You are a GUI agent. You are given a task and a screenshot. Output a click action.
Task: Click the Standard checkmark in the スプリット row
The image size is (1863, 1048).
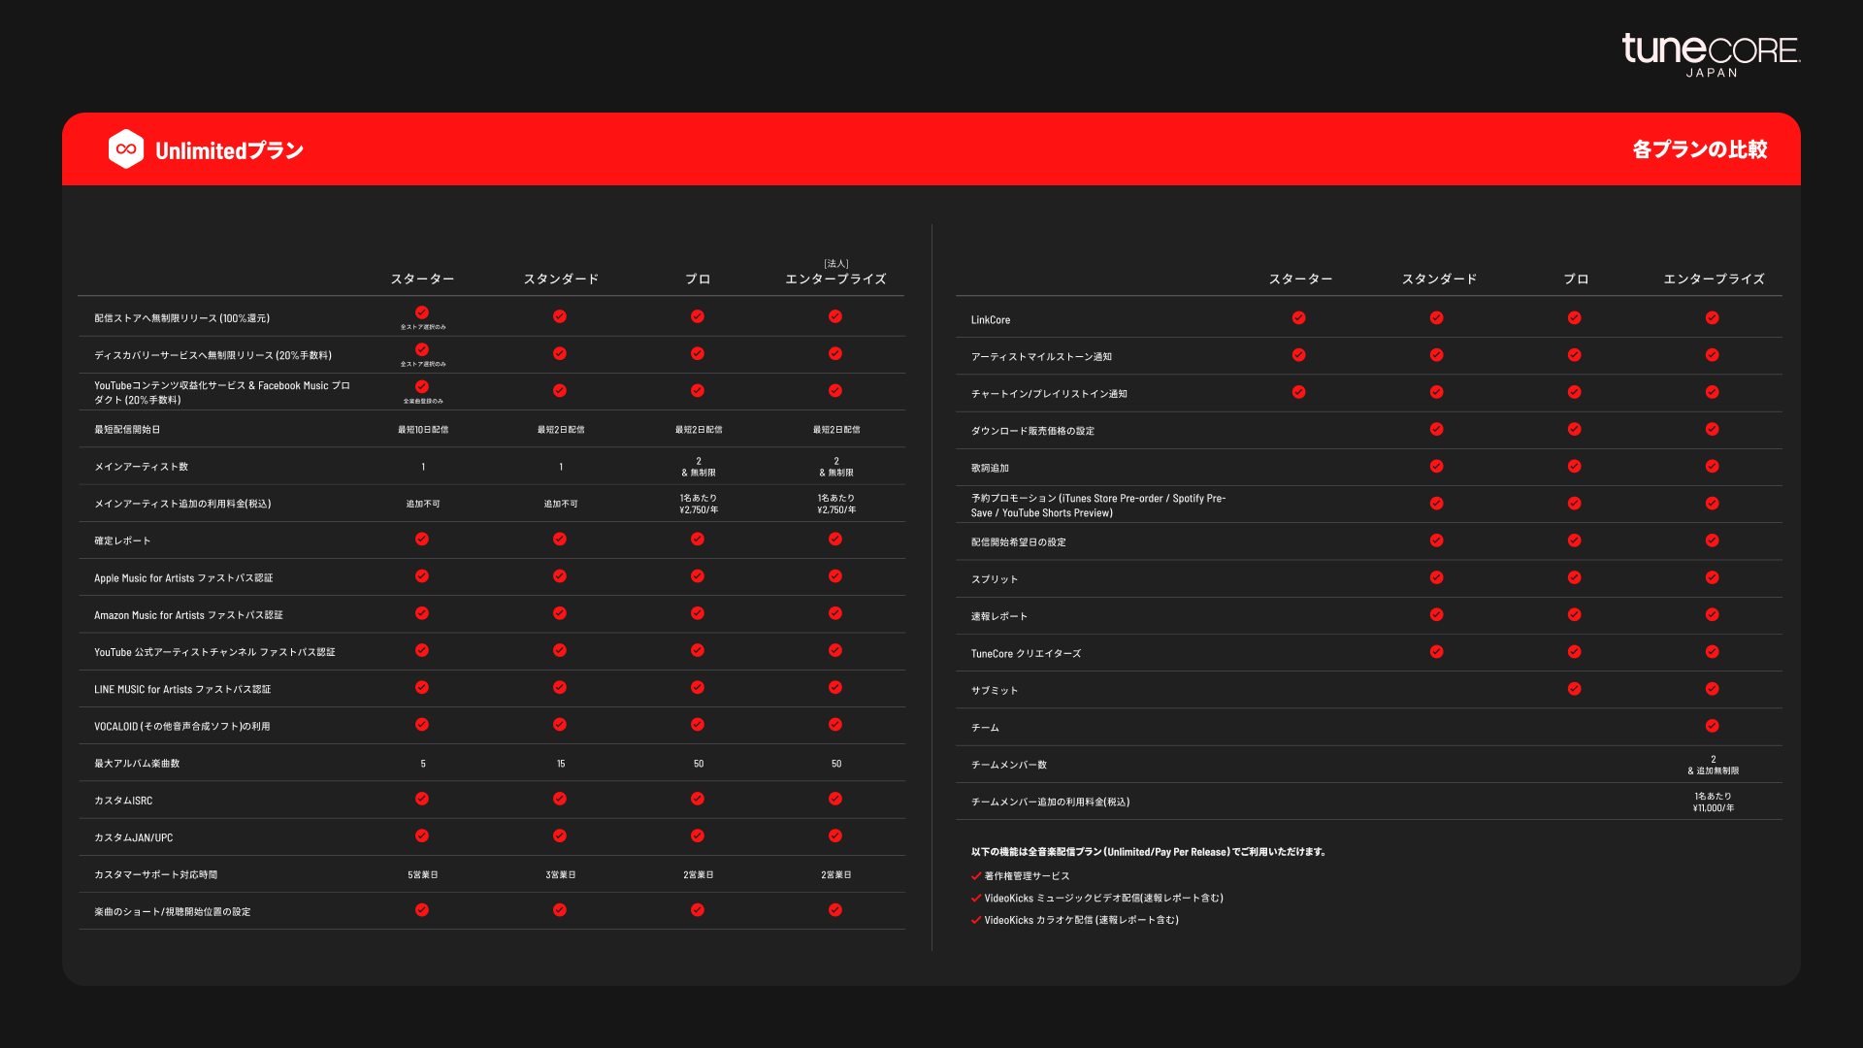[1436, 577]
